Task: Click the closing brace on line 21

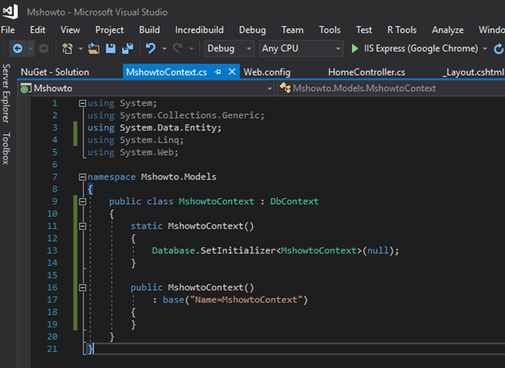Action: (90, 349)
